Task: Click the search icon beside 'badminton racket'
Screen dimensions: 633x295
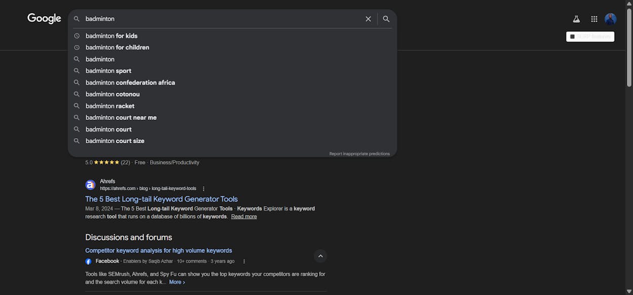Action: coord(77,106)
